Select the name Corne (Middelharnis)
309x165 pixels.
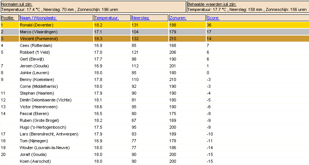click(x=39, y=86)
